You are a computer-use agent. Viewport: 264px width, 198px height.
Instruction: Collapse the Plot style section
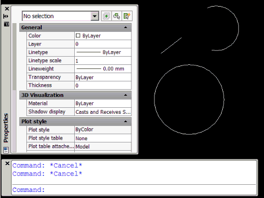(x=125, y=122)
